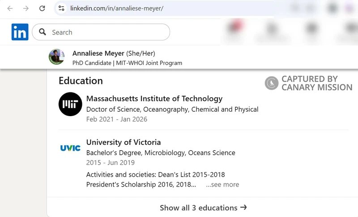Open LinkedIn home via logo
358x217 pixels.
pyautogui.click(x=20, y=32)
